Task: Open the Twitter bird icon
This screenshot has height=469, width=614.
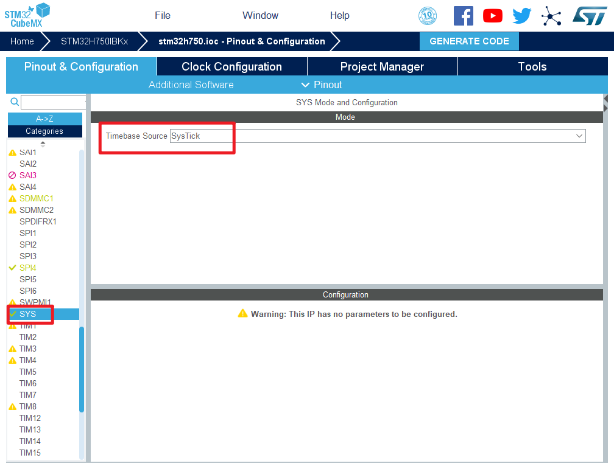Action: tap(522, 16)
